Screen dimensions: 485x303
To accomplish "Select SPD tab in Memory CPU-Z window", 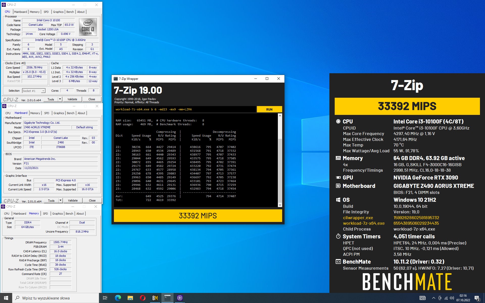I will pyautogui.click(x=45, y=214).
